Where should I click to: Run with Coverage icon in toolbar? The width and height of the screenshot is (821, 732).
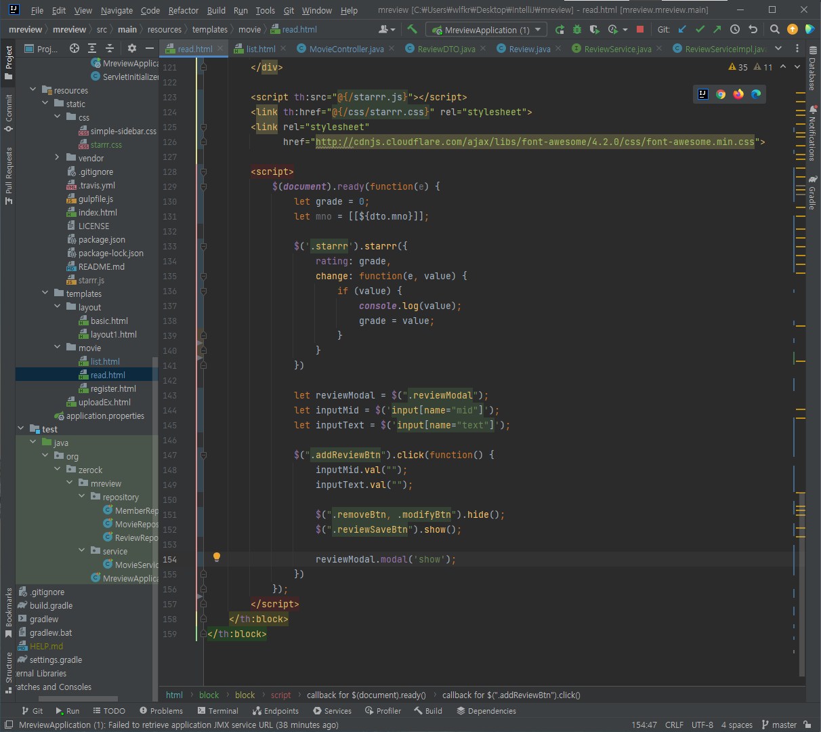(x=595, y=29)
